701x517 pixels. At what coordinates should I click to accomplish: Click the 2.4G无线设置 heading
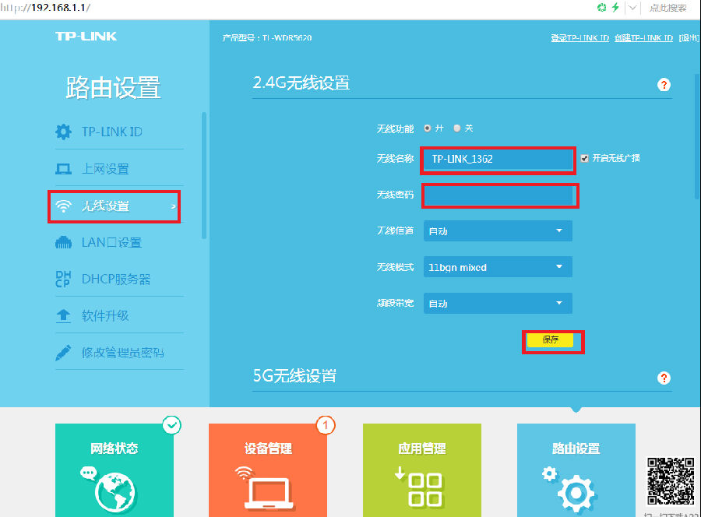click(301, 83)
